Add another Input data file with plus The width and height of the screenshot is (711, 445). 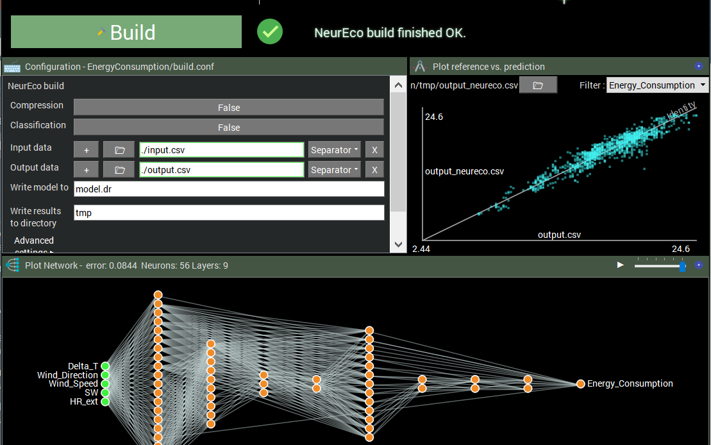(x=86, y=149)
